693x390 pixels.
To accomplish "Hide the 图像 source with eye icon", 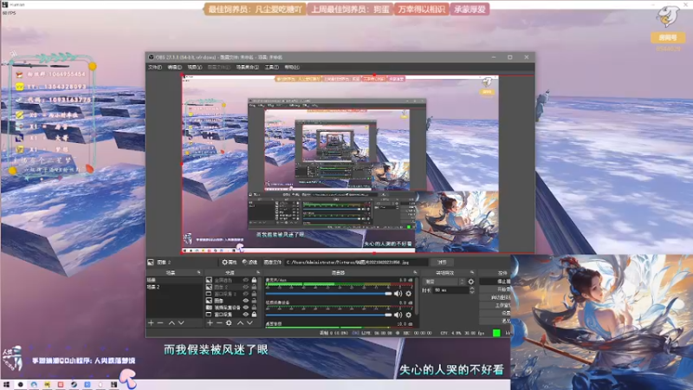I will pyautogui.click(x=246, y=301).
